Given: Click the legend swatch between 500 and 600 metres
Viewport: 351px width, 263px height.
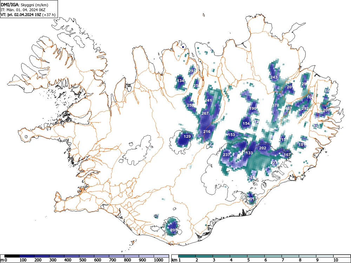Looking at the screenshot, I should coord(87,256).
